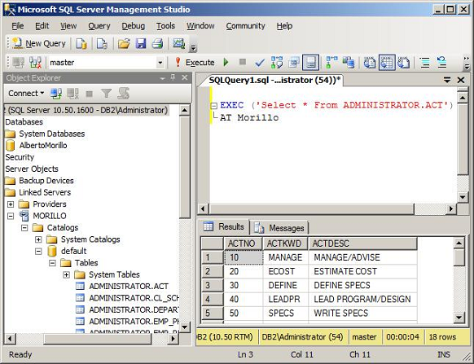Toggle Include Client Statistics

coord(349,63)
